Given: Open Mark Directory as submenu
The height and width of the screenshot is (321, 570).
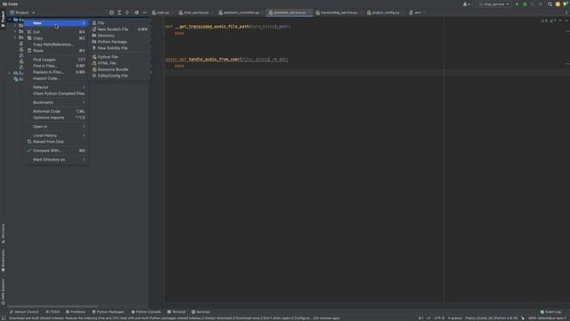Looking at the screenshot, I should tap(56, 160).
